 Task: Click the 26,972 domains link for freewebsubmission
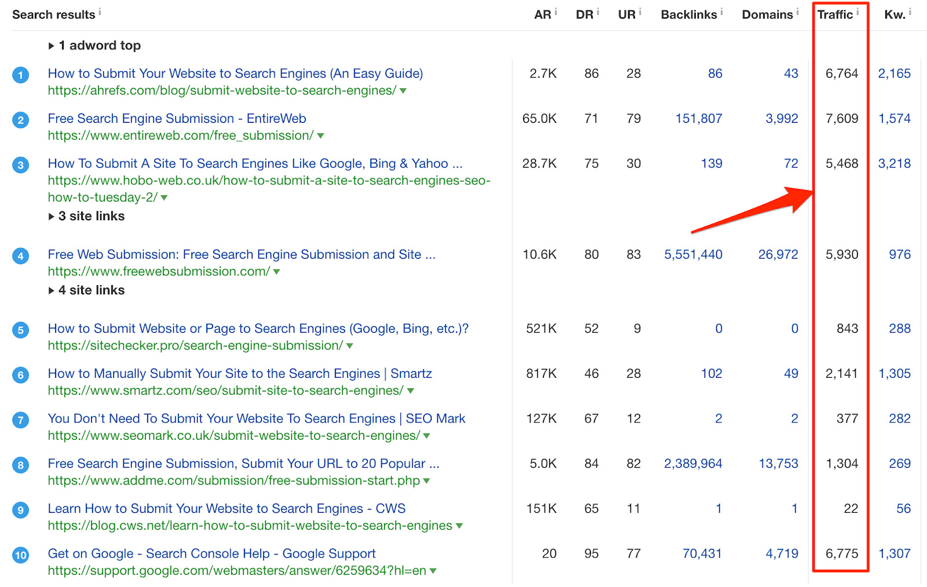pyautogui.click(x=777, y=254)
